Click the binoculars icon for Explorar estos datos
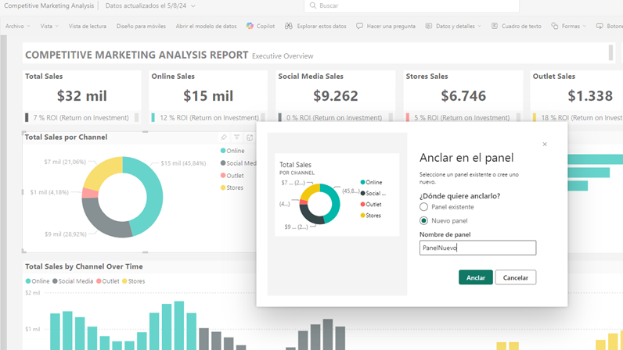Image resolution: width=623 pixels, height=350 pixels. point(289,26)
